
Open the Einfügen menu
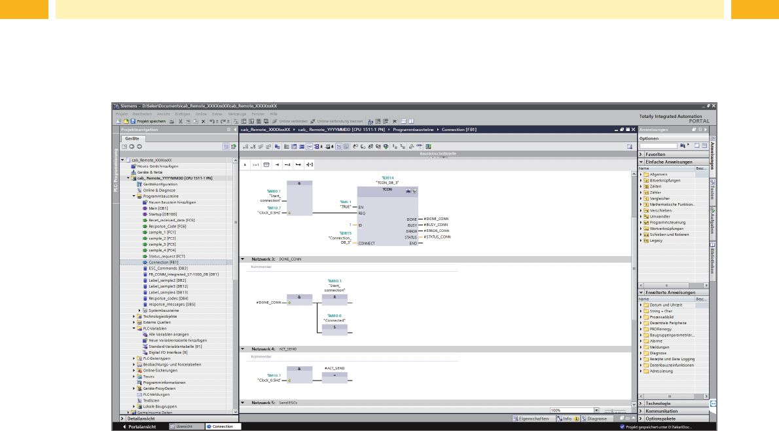183,115
